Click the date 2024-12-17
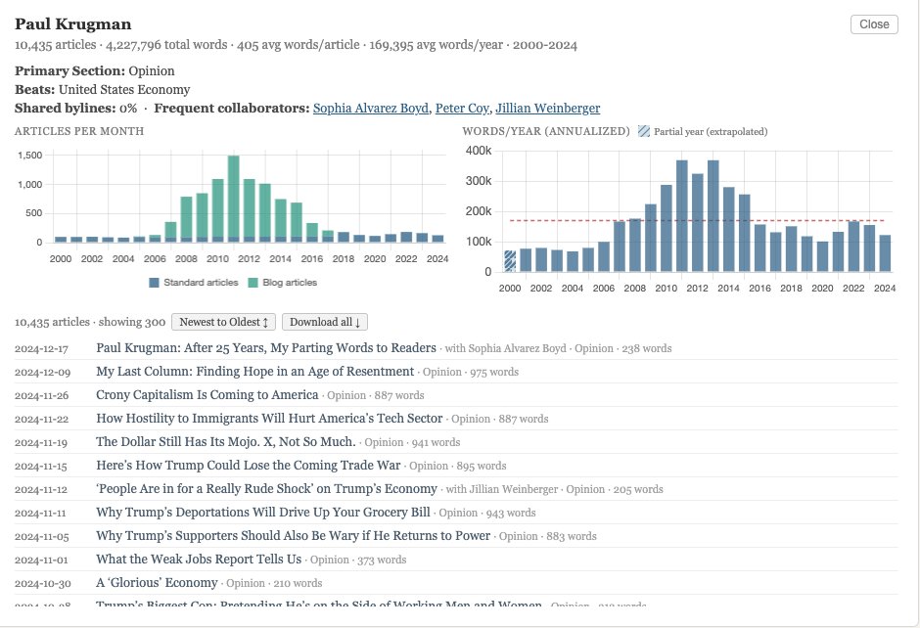The width and height of the screenshot is (920, 628). [x=41, y=349]
